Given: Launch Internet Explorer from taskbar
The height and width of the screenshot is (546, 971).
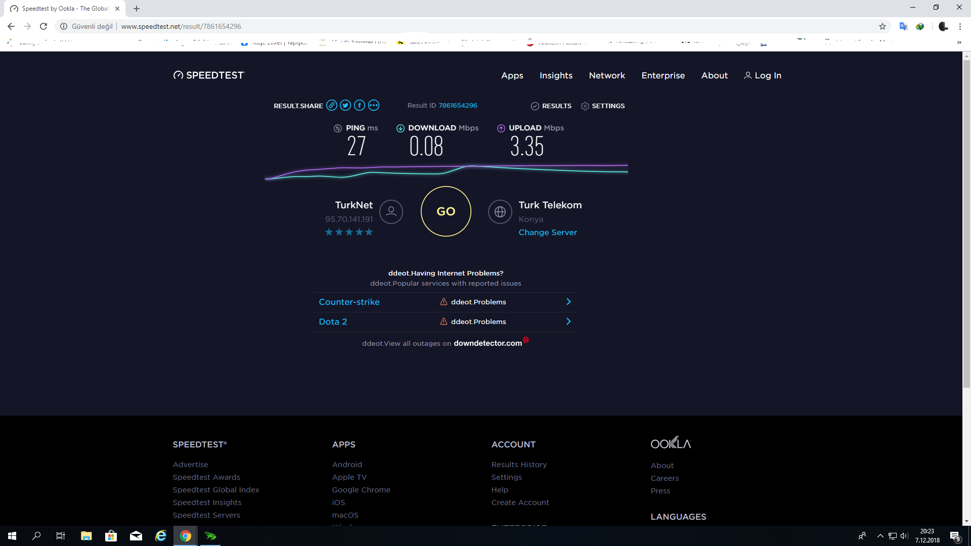Looking at the screenshot, I should tap(160, 536).
